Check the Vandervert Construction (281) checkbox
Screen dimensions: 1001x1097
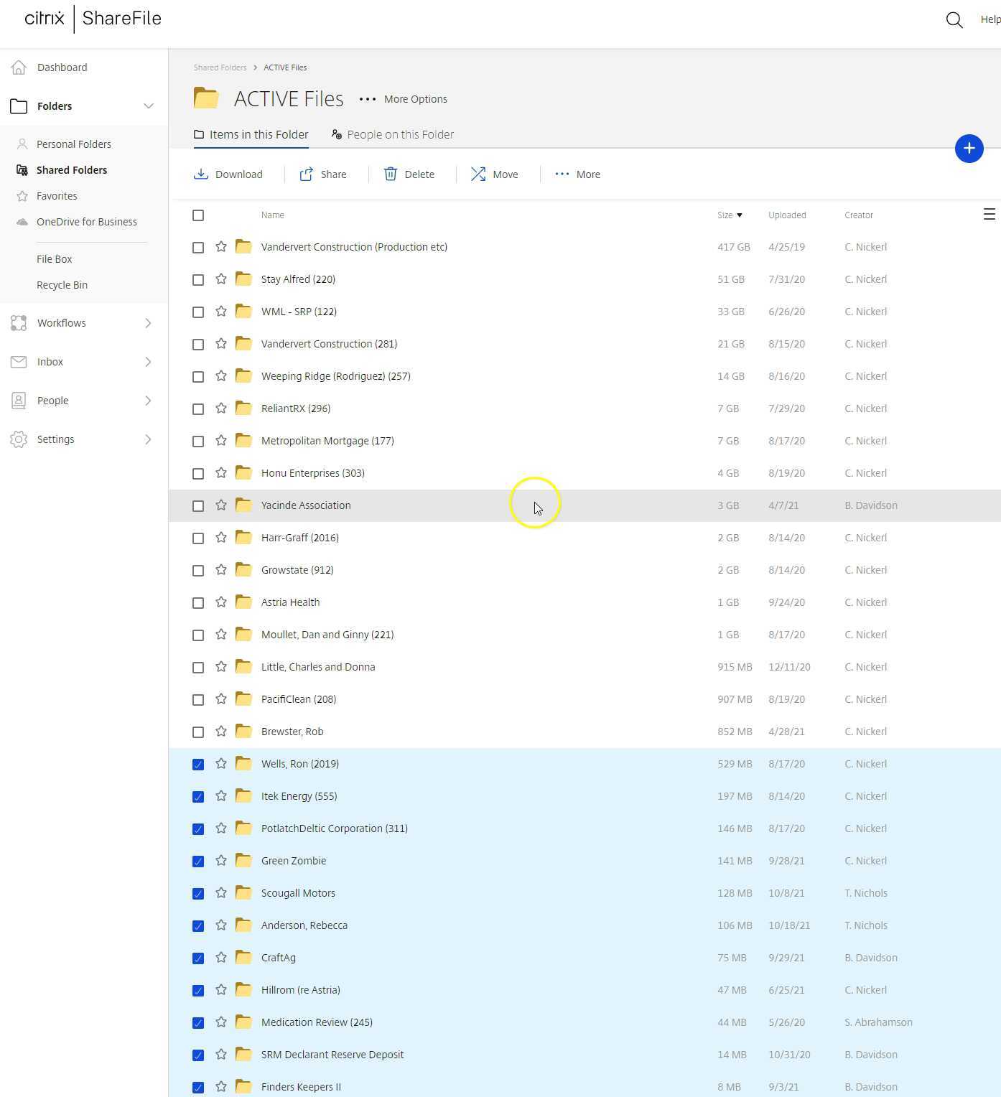click(x=198, y=344)
